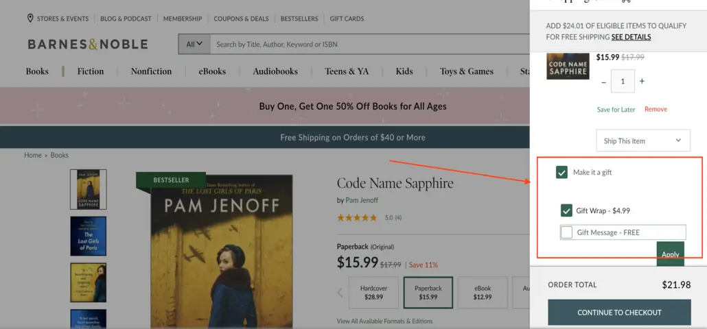Screen dimensions: 707x329
Task: Uncheck the Gift Wrap - $4.99 checkbox
Action: coord(566,210)
